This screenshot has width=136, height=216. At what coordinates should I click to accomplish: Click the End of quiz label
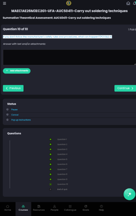coord(62,189)
